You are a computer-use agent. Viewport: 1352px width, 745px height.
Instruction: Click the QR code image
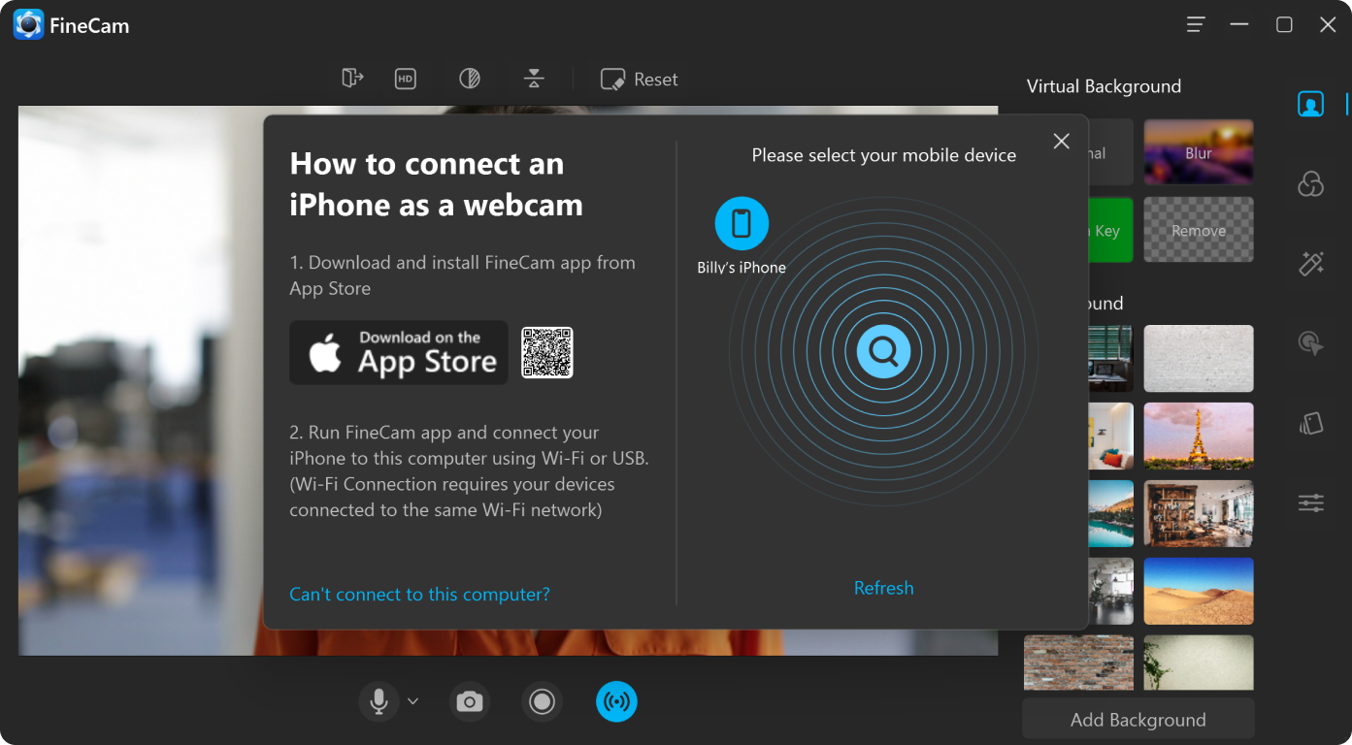[547, 352]
